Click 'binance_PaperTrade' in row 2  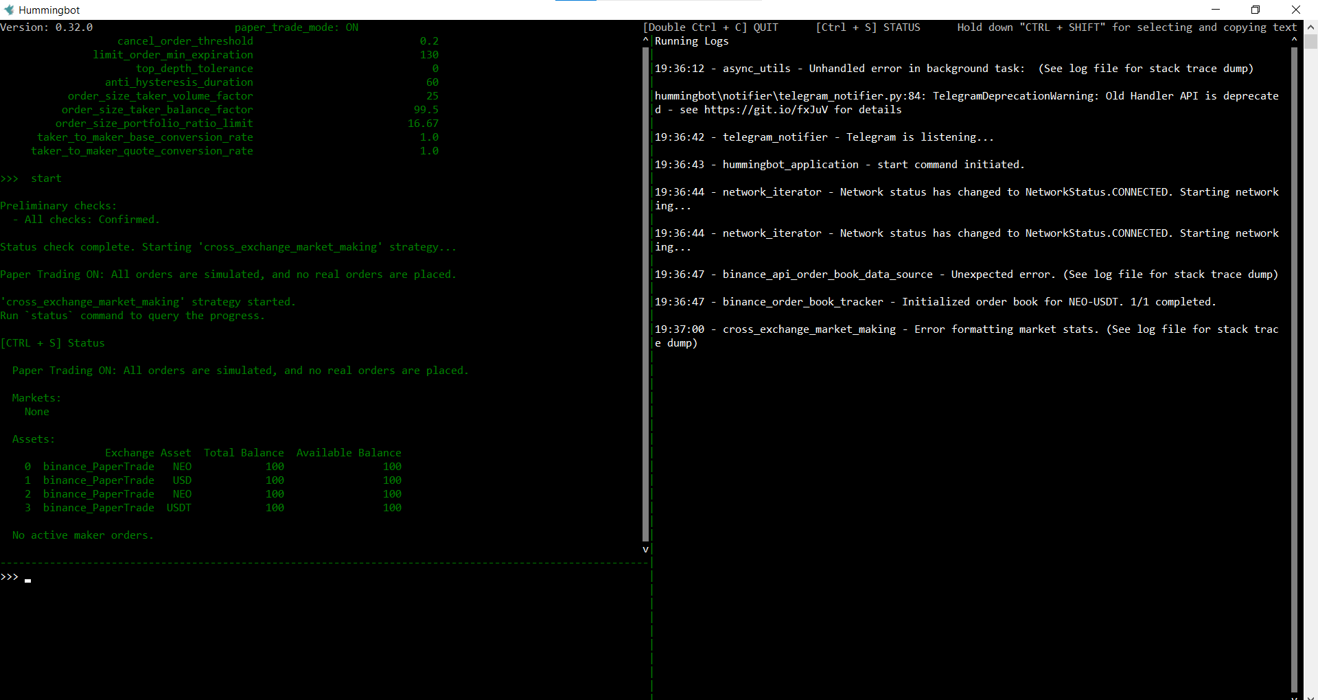pyautogui.click(x=99, y=494)
